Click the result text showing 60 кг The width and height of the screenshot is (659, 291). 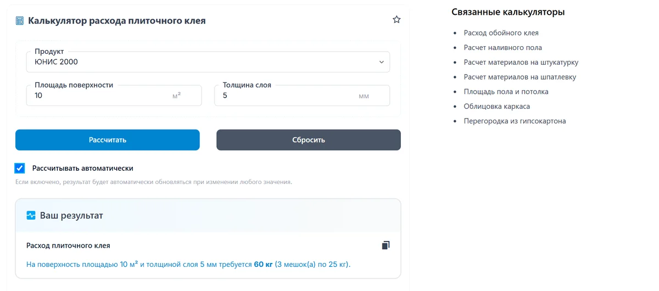coord(263,265)
